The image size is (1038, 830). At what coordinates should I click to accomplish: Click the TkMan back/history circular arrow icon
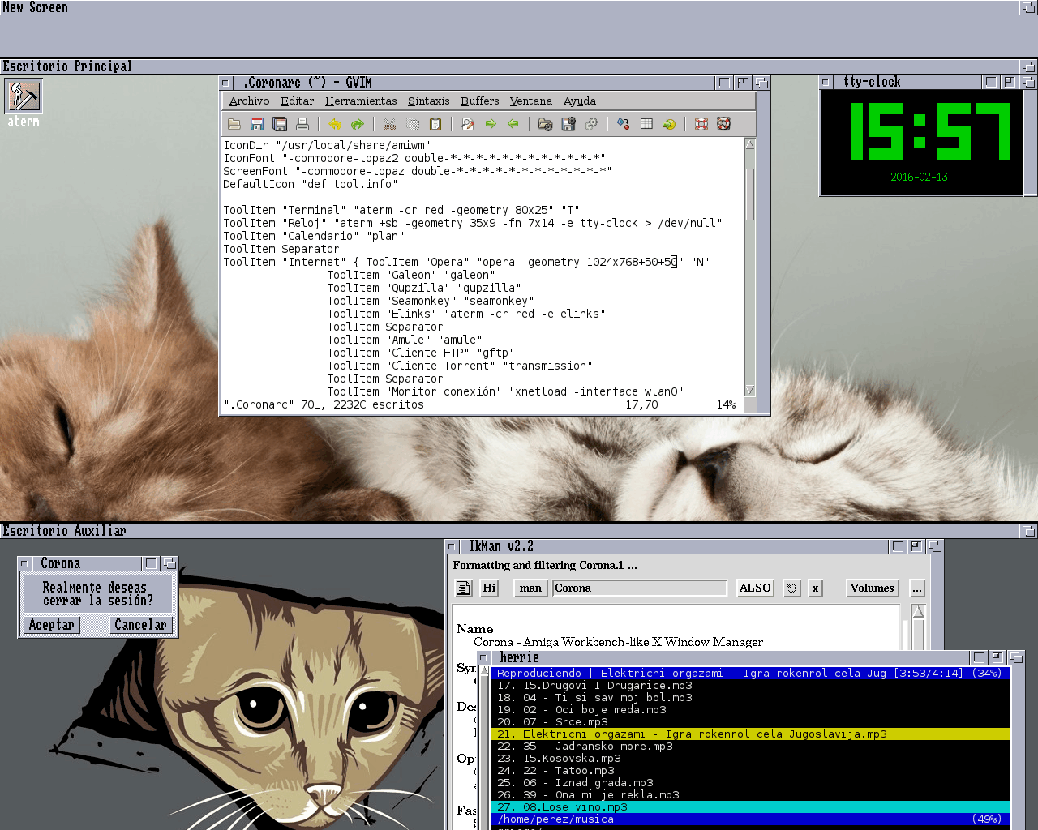792,588
